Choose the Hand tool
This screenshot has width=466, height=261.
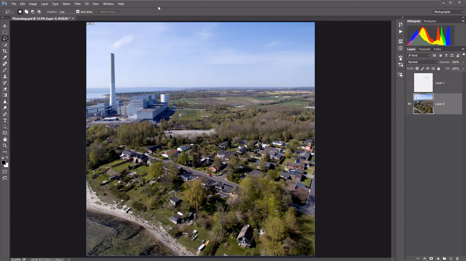pyautogui.click(x=5, y=139)
